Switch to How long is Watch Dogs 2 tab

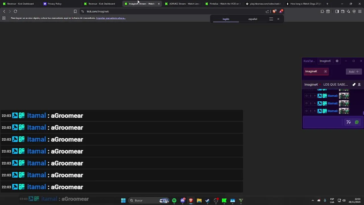[x=303, y=4]
